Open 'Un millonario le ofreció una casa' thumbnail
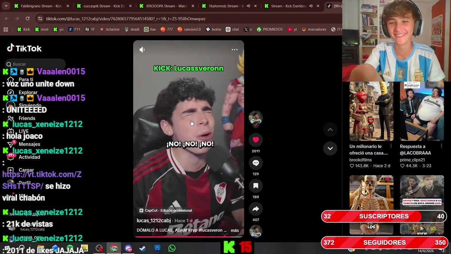 pyautogui.click(x=371, y=111)
